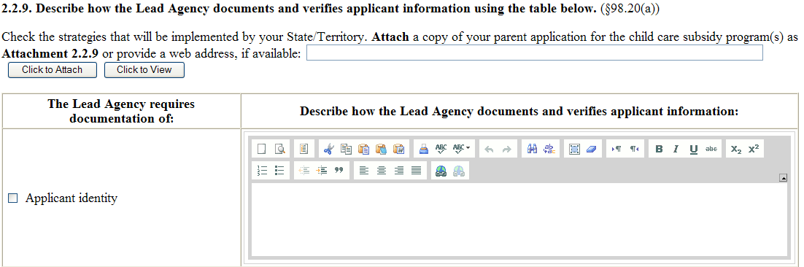
Task: Click the Remove Format eraser icon
Action: coord(592,149)
